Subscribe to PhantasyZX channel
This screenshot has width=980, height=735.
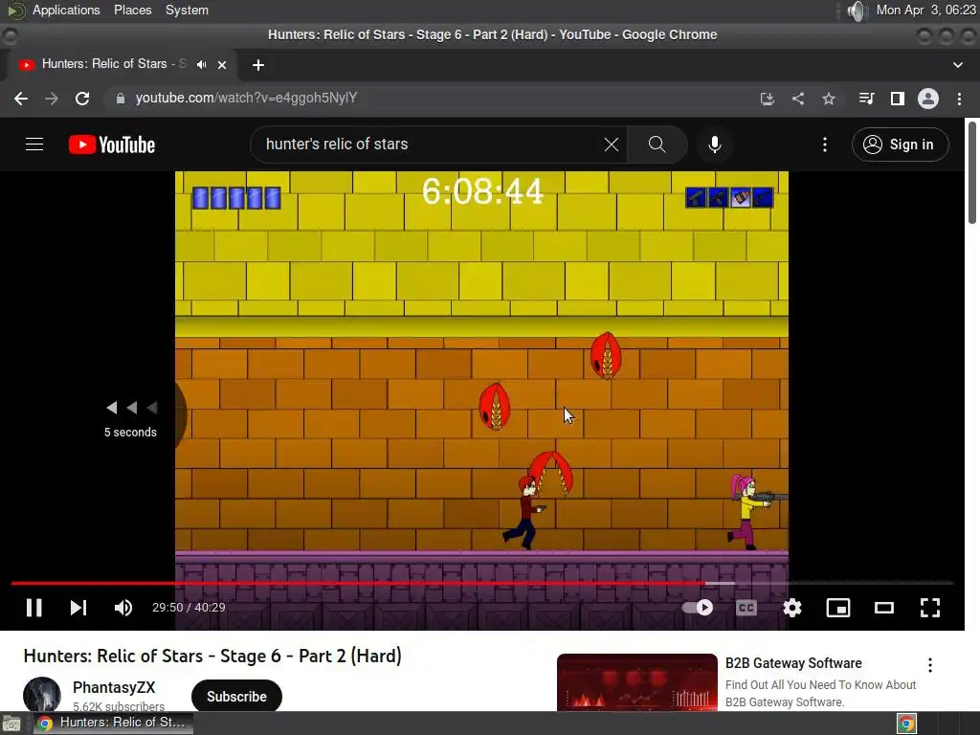pyautogui.click(x=236, y=697)
